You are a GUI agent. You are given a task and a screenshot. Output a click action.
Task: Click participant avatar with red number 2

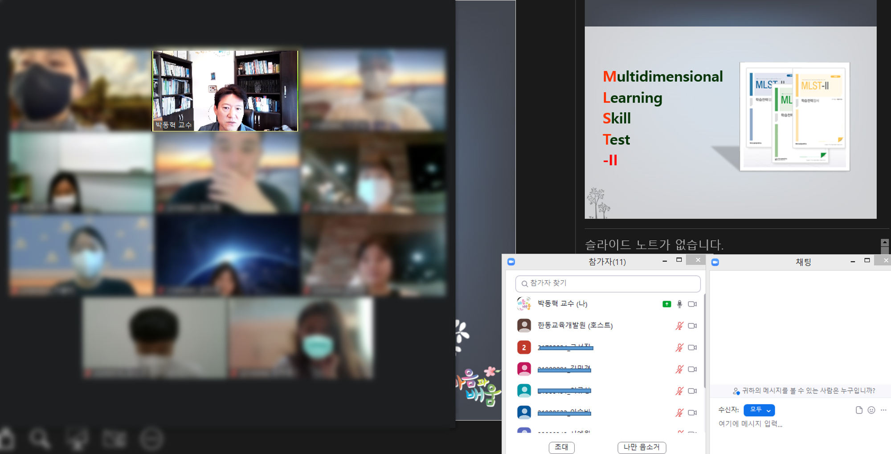click(524, 347)
